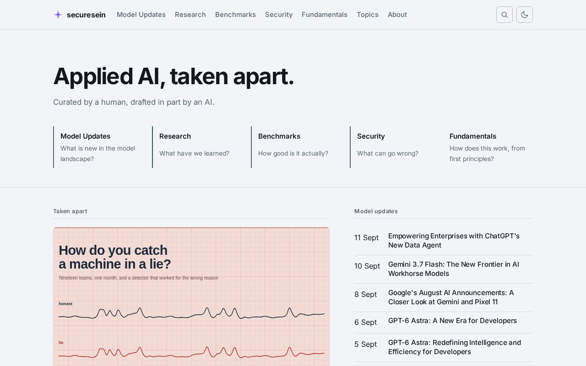Click the securesein site name

(86, 15)
